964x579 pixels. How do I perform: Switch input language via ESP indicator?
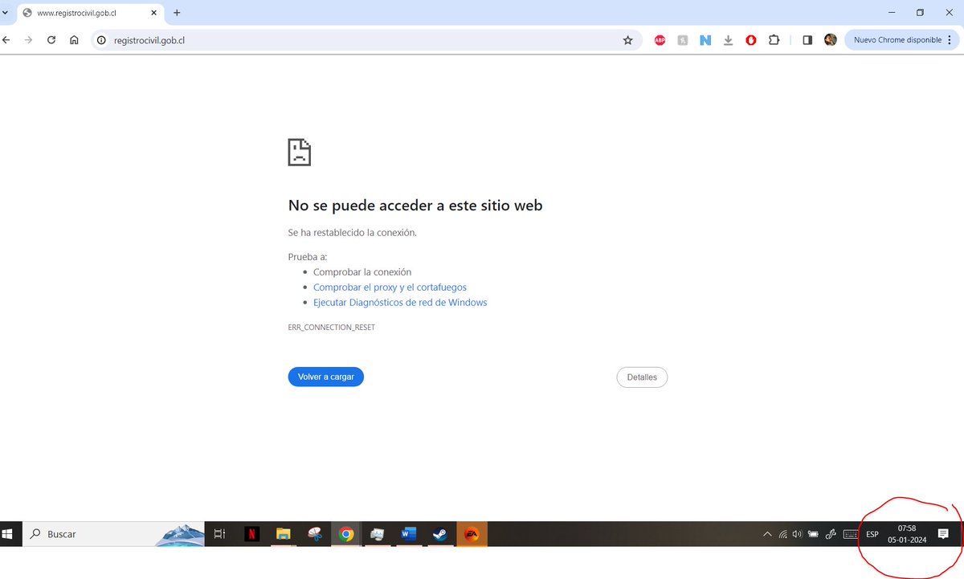pos(872,534)
